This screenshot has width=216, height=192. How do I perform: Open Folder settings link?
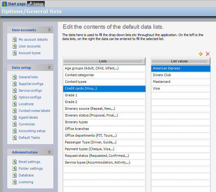pyautogui.click(x=31, y=168)
